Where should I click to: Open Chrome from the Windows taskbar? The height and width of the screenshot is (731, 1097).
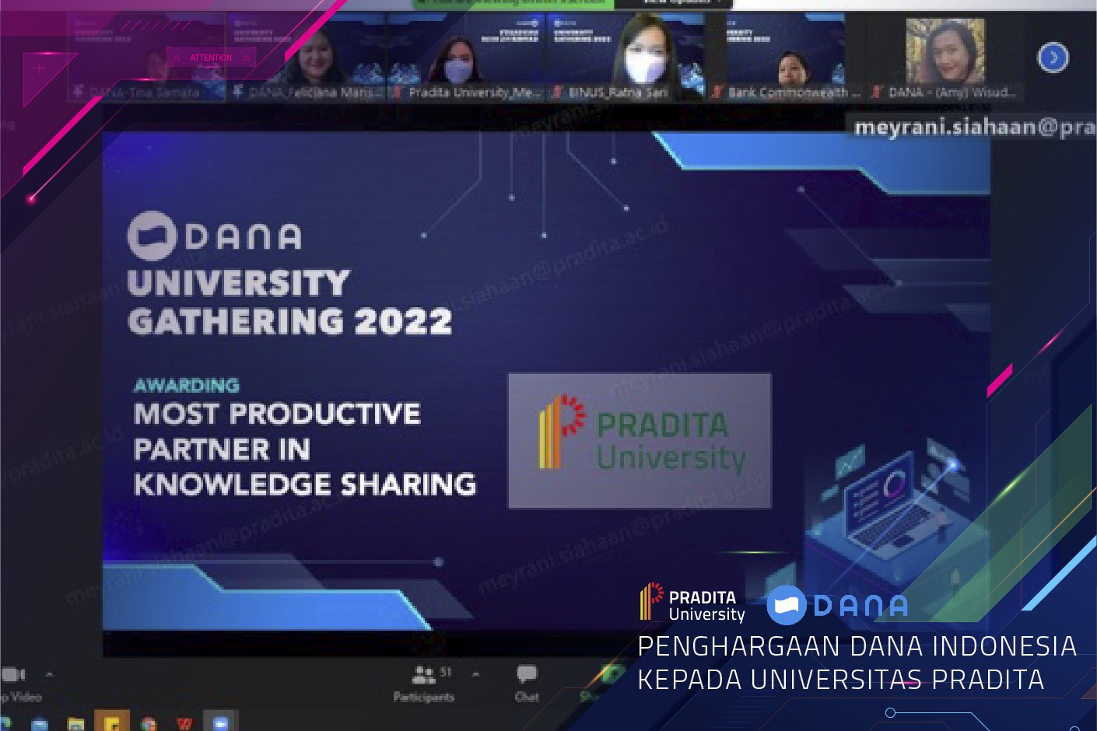tap(149, 724)
